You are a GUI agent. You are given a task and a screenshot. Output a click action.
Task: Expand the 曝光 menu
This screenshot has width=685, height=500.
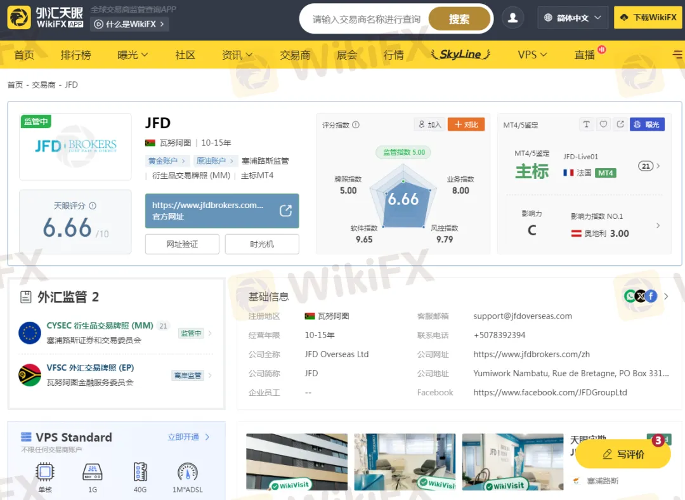pos(133,55)
